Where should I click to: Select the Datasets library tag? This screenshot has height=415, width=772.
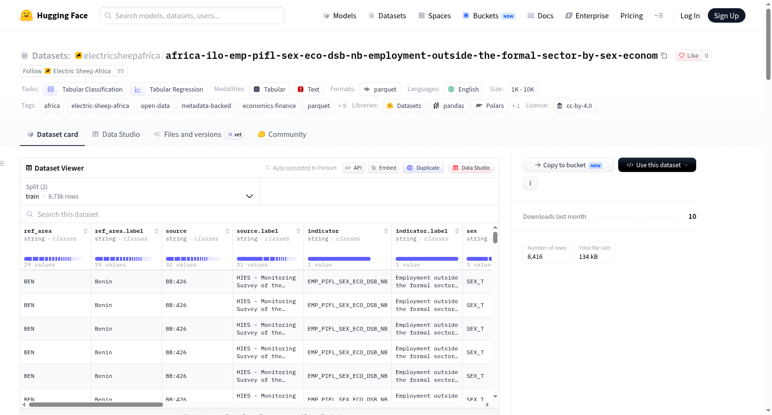pos(404,106)
